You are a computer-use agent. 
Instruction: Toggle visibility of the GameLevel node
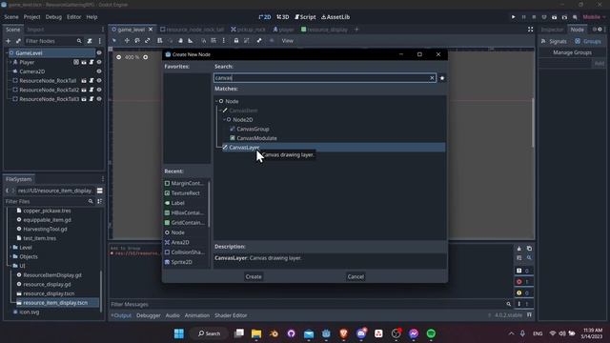pyautogui.click(x=99, y=53)
